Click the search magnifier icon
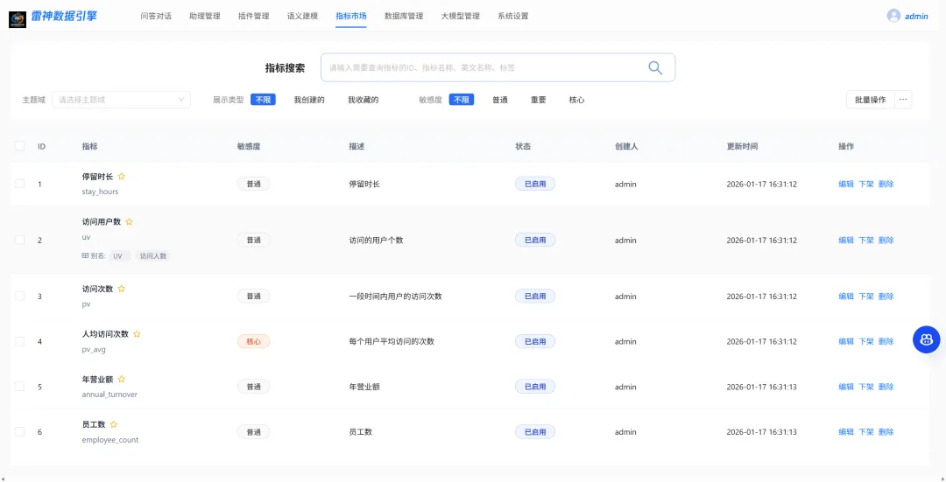 [x=655, y=67]
